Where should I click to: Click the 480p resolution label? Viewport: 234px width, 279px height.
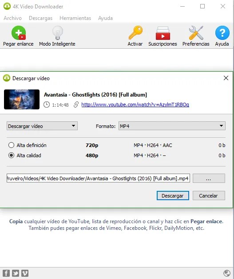pos(92,155)
